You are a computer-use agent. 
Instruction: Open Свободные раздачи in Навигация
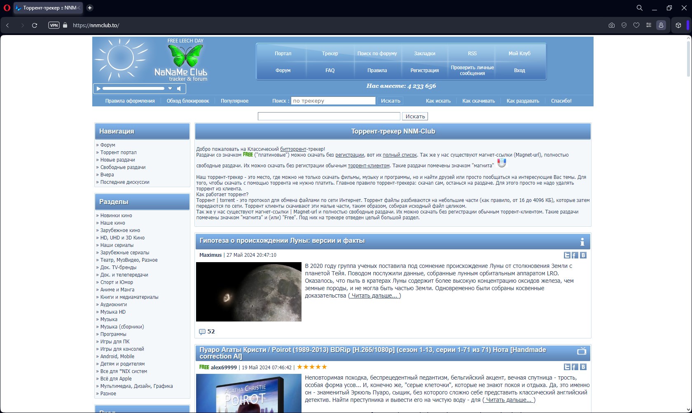pos(123,167)
